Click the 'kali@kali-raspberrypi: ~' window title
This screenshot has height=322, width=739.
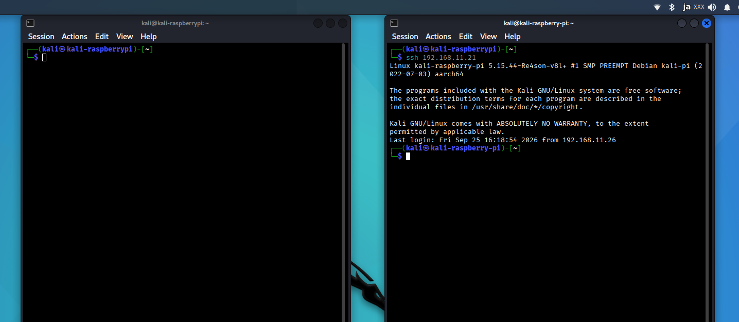175,23
